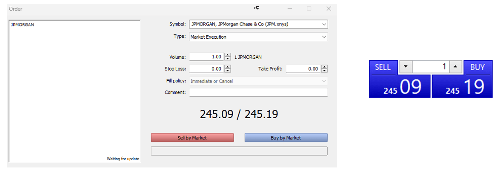This screenshot has height=173, width=503.
Task: Lower Take Profit with the down spinner arrow
Action: [x=325, y=71]
